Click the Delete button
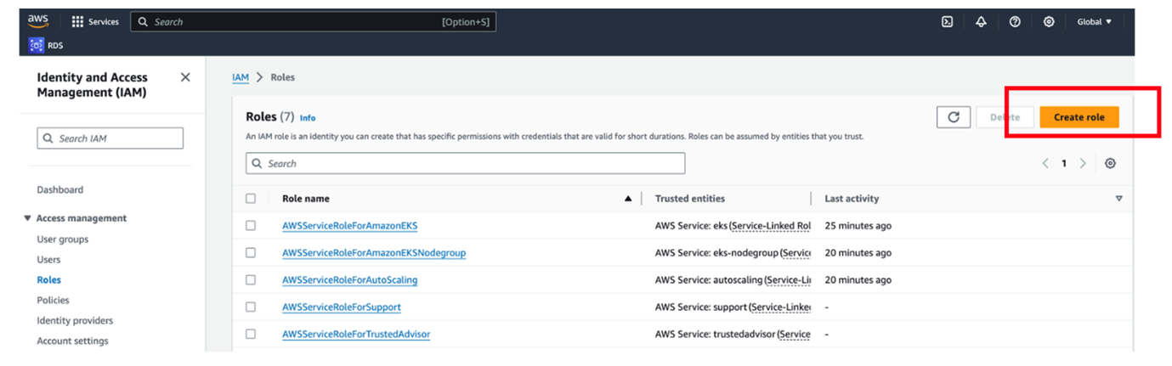The width and height of the screenshot is (1172, 366). [1005, 117]
